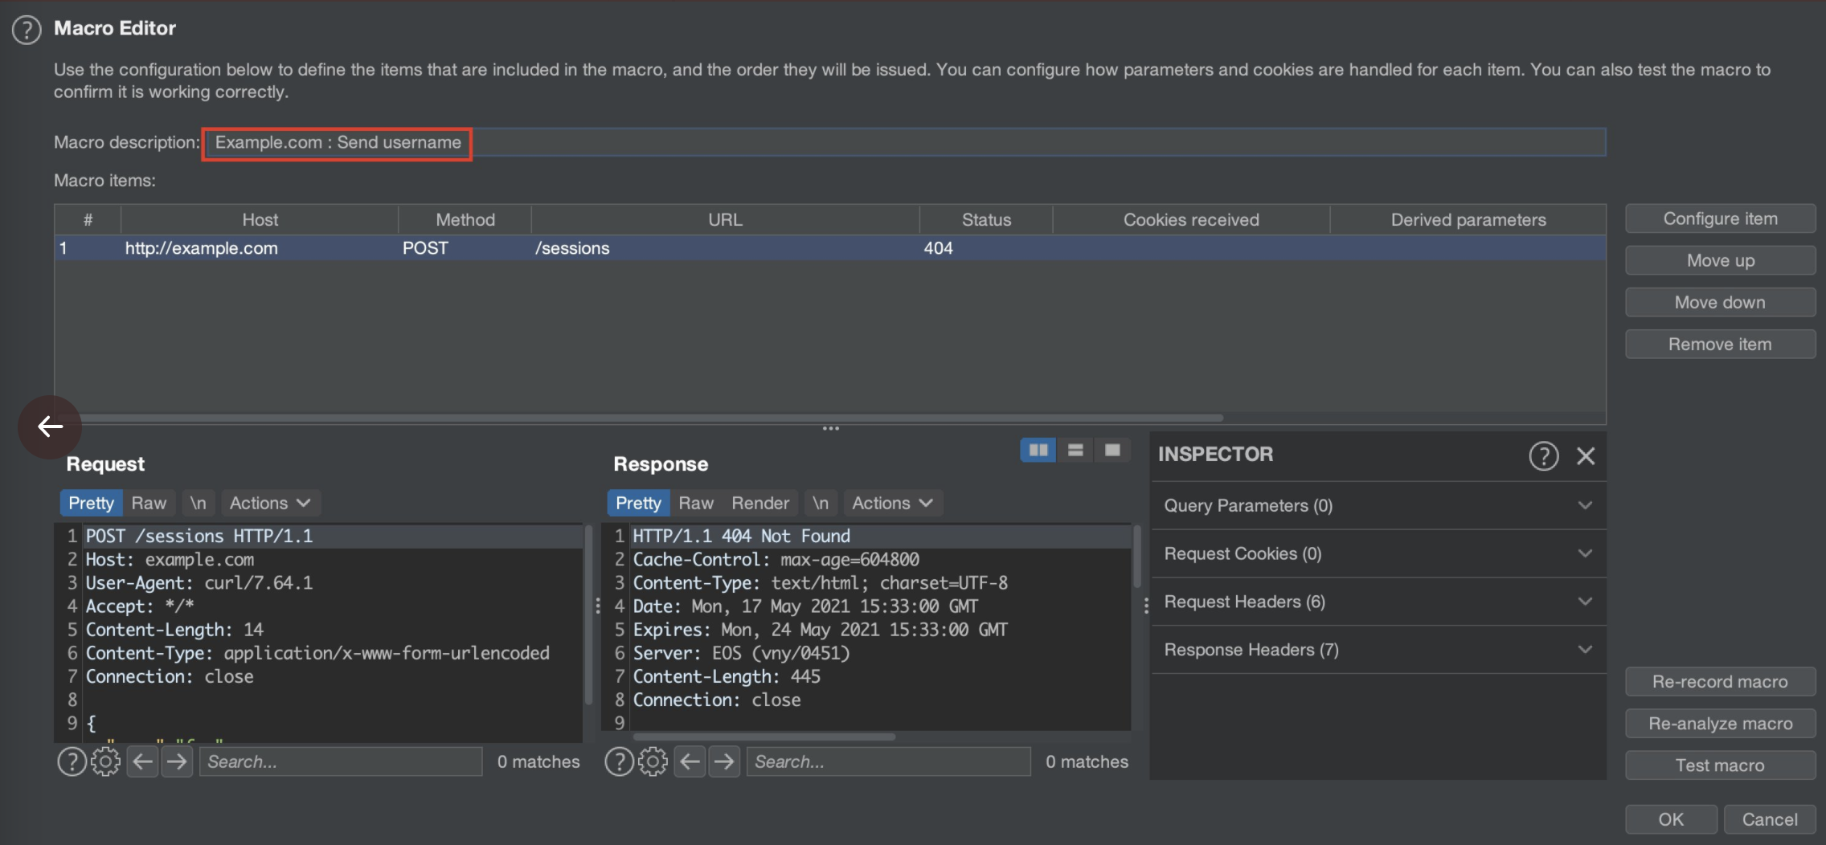The height and width of the screenshot is (845, 1826).
Task: Open Response search settings gear
Action: pos(653,761)
